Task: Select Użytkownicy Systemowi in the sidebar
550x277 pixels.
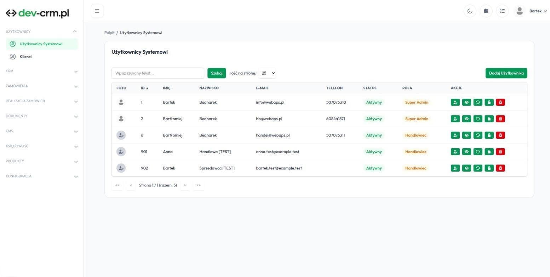Action: pos(42,44)
